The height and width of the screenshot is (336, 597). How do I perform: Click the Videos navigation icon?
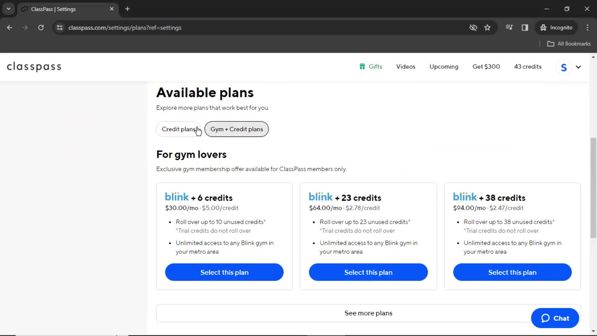[x=405, y=67]
